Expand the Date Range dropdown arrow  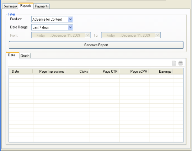(x=70, y=27)
